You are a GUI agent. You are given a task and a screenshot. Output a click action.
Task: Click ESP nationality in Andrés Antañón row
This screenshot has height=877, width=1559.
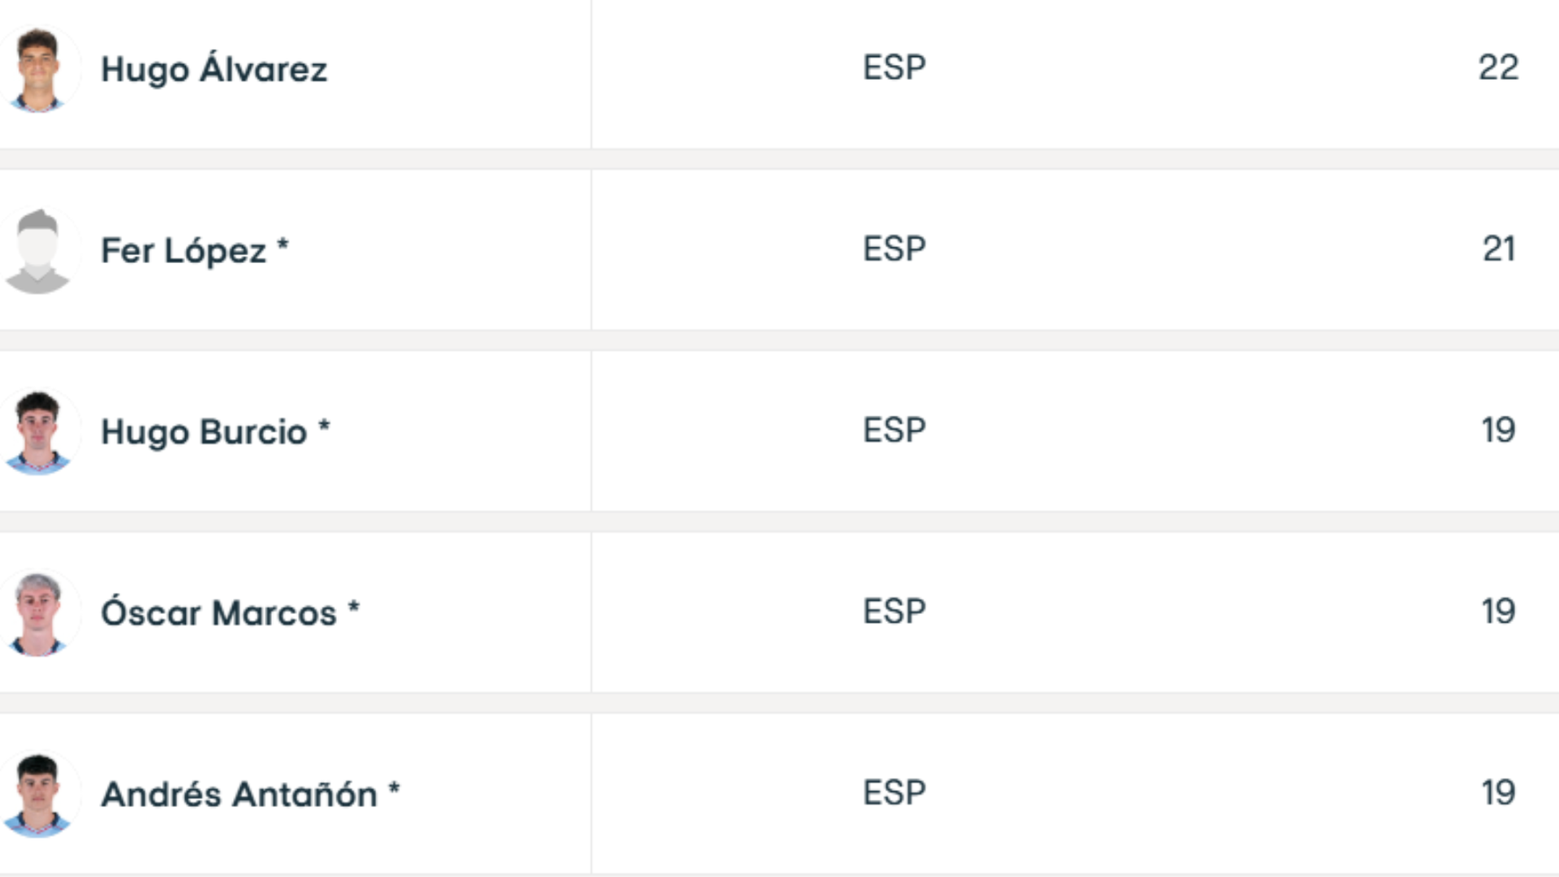pyautogui.click(x=894, y=793)
